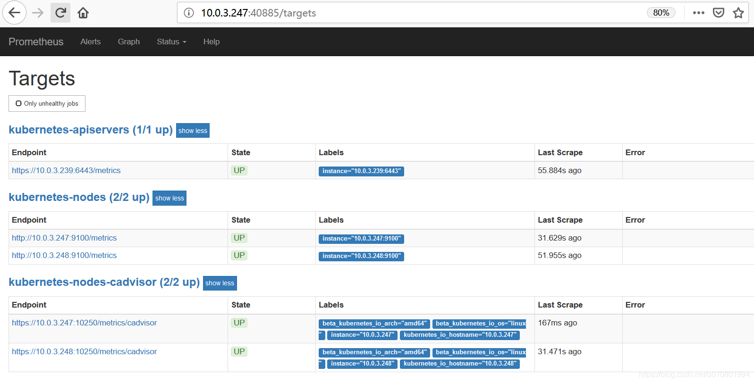Click State header in kubernetes-nodes table
This screenshot has height=383, width=754.
(x=241, y=220)
